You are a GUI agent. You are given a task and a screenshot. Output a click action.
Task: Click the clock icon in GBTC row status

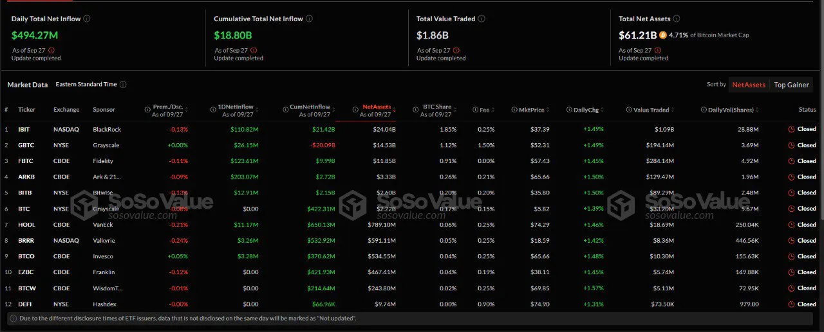click(x=791, y=145)
